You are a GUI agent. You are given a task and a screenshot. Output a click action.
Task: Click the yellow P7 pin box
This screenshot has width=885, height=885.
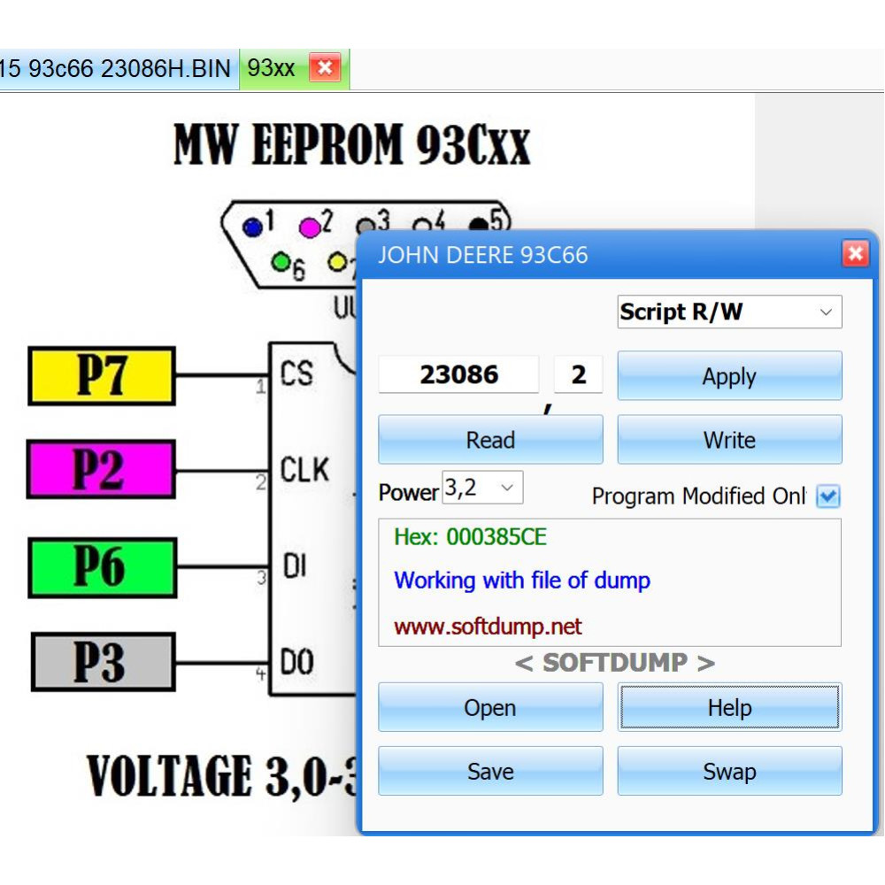click(x=102, y=376)
